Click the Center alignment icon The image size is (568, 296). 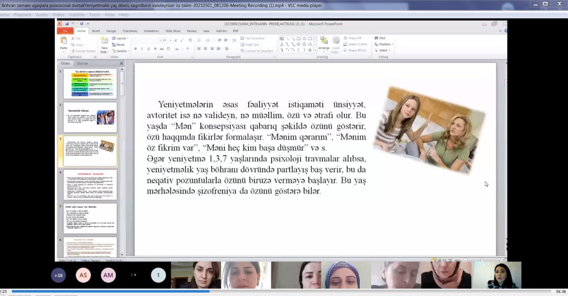tap(206, 49)
